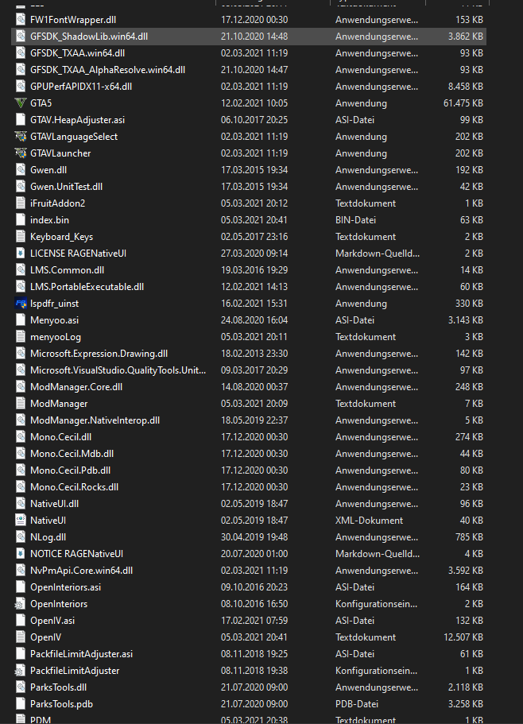Click the Gwen.dll file icon
523x724 pixels.
click(21, 170)
